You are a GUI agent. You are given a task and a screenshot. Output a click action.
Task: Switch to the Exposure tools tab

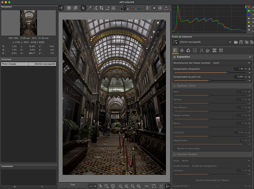tap(175, 50)
